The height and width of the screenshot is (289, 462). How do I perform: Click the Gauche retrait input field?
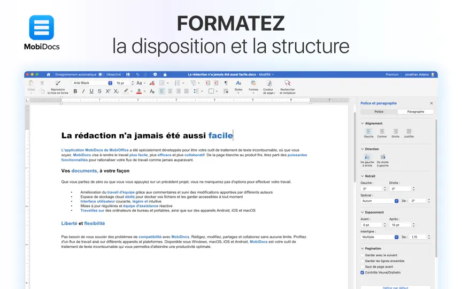click(x=371, y=189)
